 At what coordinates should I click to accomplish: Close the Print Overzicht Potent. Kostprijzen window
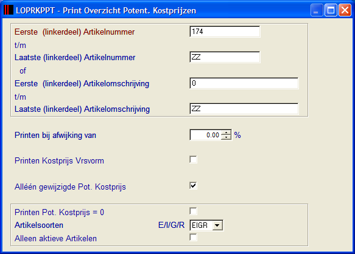coord(345,10)
